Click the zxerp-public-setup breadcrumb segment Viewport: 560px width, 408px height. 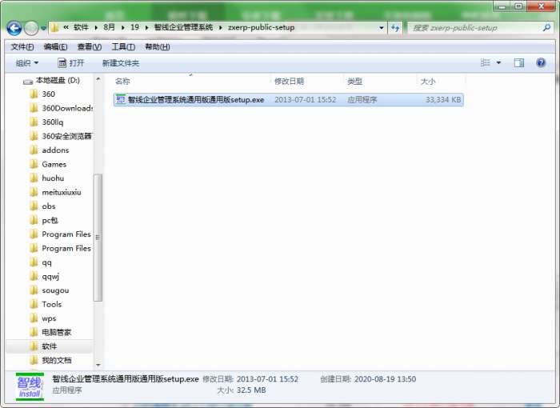tap(262, 27)
